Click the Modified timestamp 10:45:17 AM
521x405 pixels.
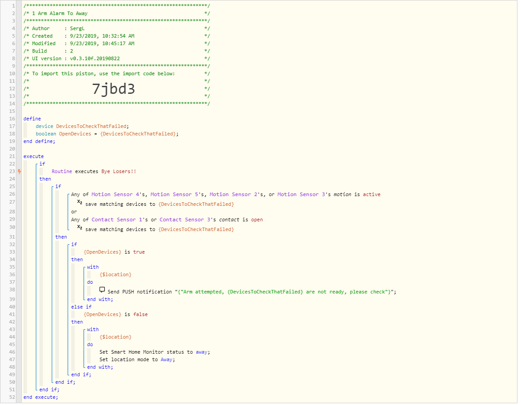tap(118, 44)
